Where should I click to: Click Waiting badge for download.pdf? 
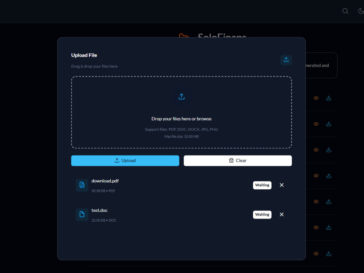[x=262, y=185]
